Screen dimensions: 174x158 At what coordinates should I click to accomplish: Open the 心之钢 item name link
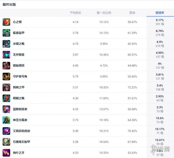tap(17, 22)
